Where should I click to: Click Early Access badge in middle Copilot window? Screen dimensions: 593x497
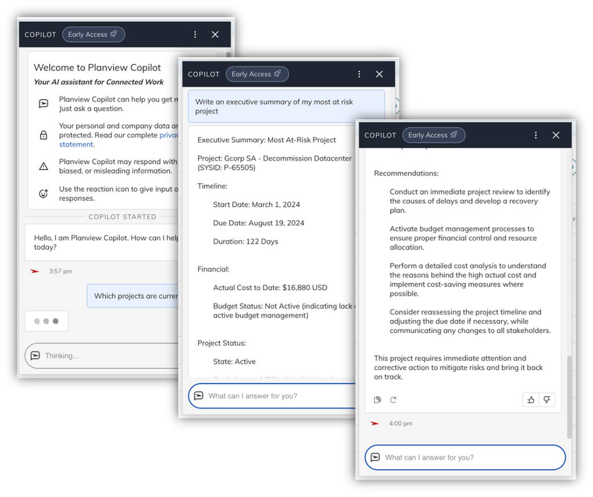tap(257, 74)
